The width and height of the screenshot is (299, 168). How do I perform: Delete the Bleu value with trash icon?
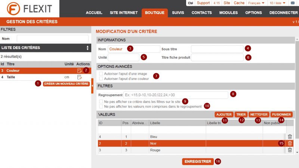click(x=290, y=137)
